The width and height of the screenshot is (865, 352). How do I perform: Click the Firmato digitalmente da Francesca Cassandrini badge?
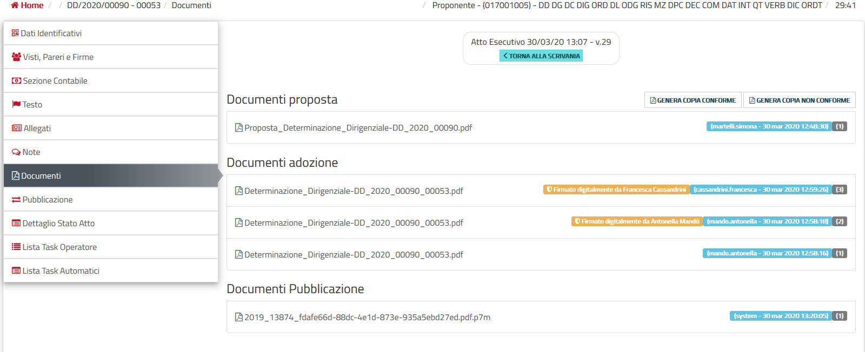coord(616,189)
